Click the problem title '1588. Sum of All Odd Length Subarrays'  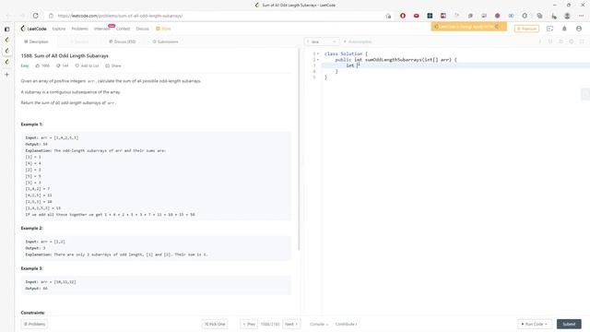[x=65, y=55]
